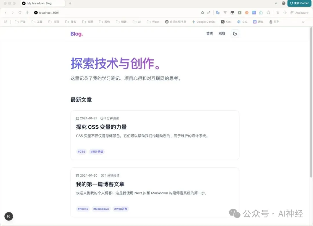Click the back navigation arrow
This screenshot has width=313, height=226.
coord(6,12)
